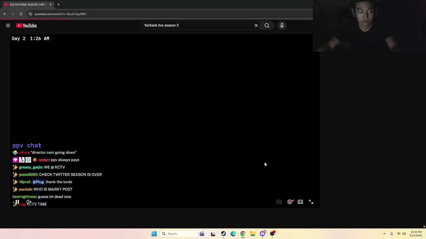Open OBS Studio from the taskbar
The width and height of the screenshot is (426, 239).
coord(273,234)
